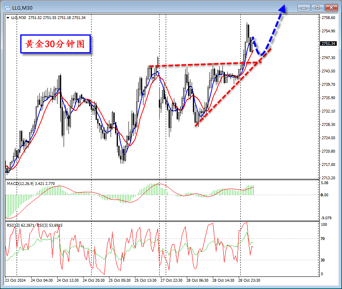Image resolution: width=342 pixels, height=289 pixels.
Task: Click the OHLC values 2751.52 2751.55 2751.18 2751.34
Action: pos(57,18)
